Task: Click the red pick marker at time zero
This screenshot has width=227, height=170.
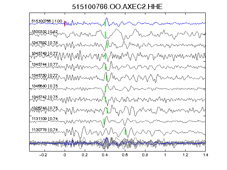Action: coord(65,24)
